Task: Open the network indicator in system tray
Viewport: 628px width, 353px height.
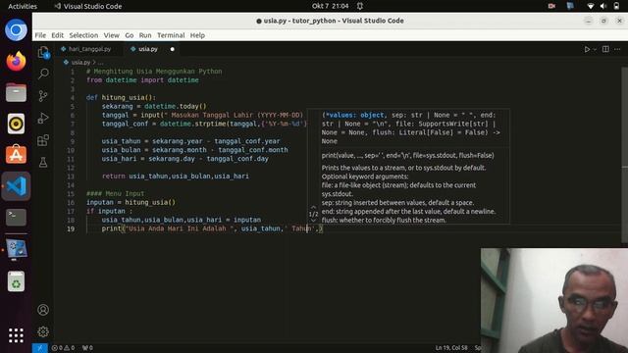Action: point(591,6)
